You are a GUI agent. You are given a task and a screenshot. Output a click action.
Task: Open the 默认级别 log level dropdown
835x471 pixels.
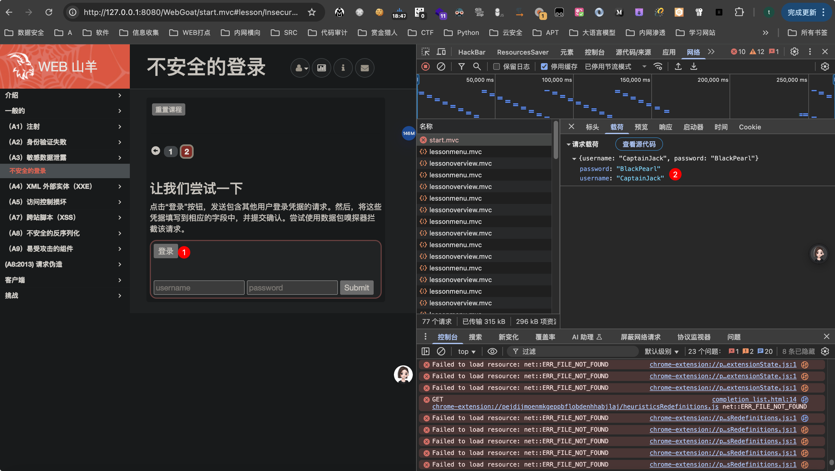pyautogui.click(x=661, y=351)
